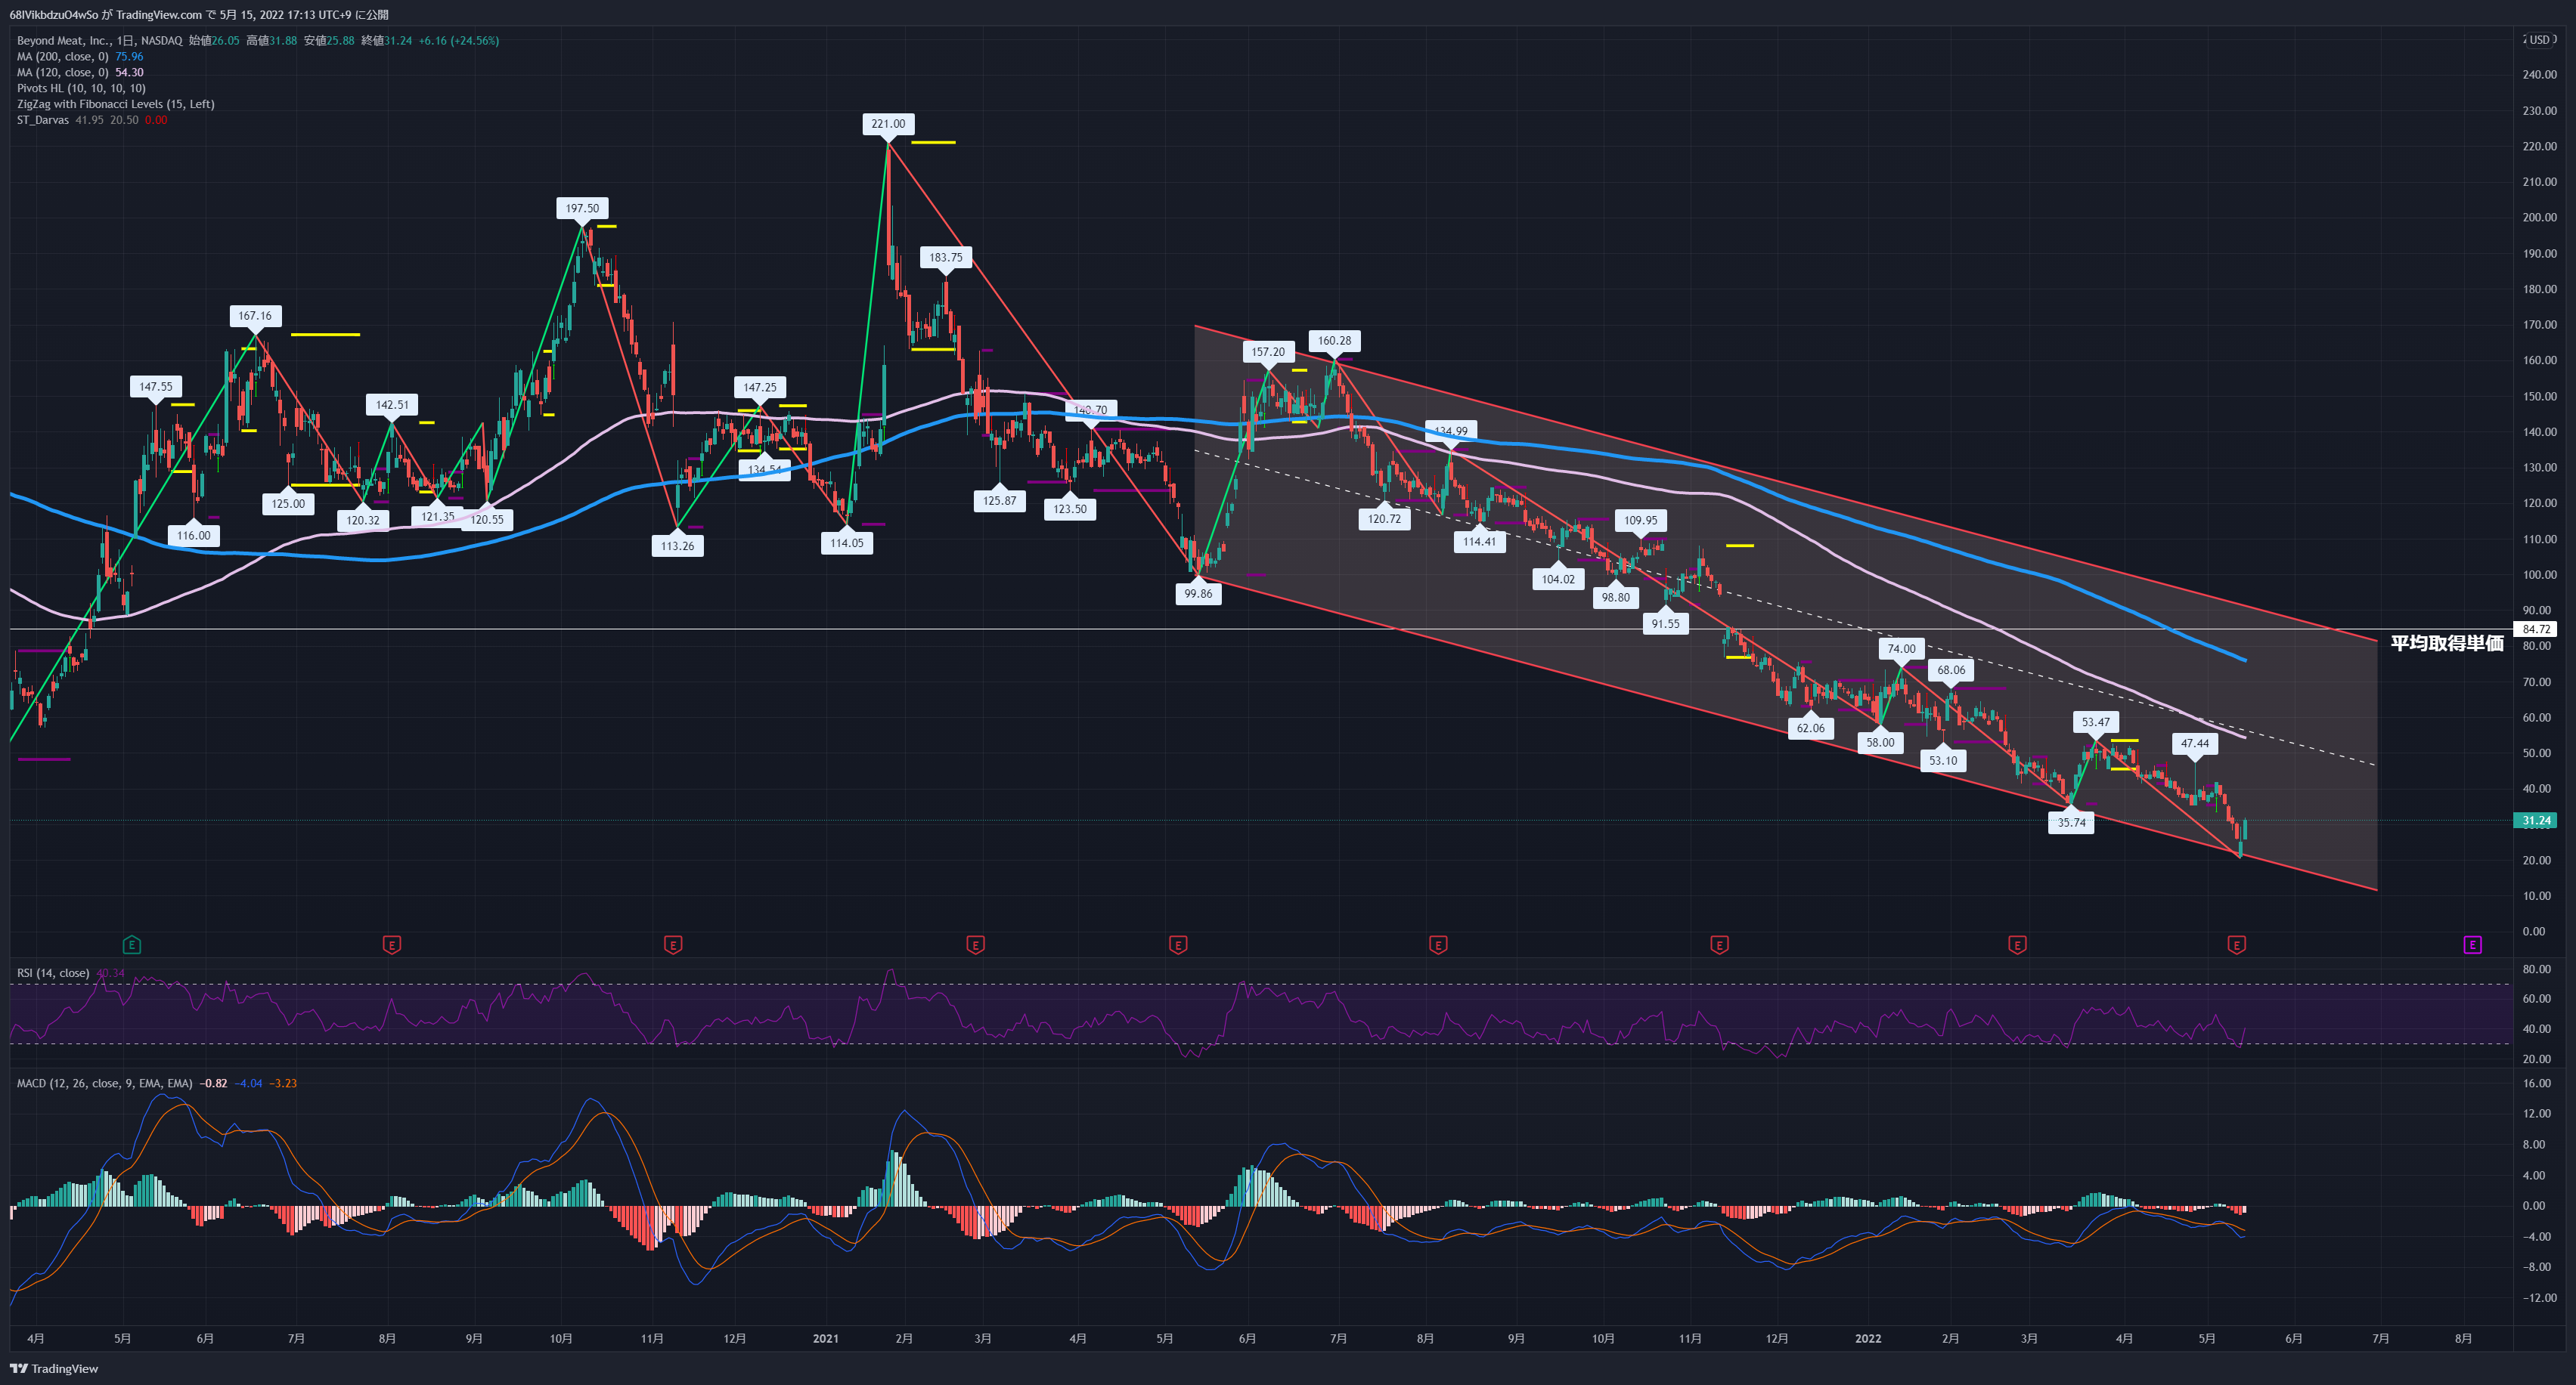This screenshot has width=2576, height=1385.
Task: Click the earnings E marker near May 2022
Action: tap(2237, 944)
